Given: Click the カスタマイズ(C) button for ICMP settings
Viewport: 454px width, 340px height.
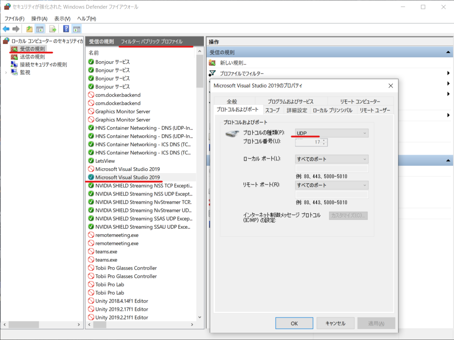Looking at the screenshot, I should (348, 215).
